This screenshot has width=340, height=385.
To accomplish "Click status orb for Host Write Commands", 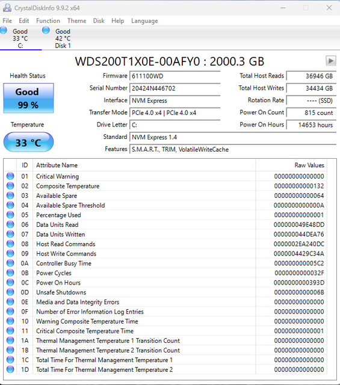I will (x=10, y=253).
